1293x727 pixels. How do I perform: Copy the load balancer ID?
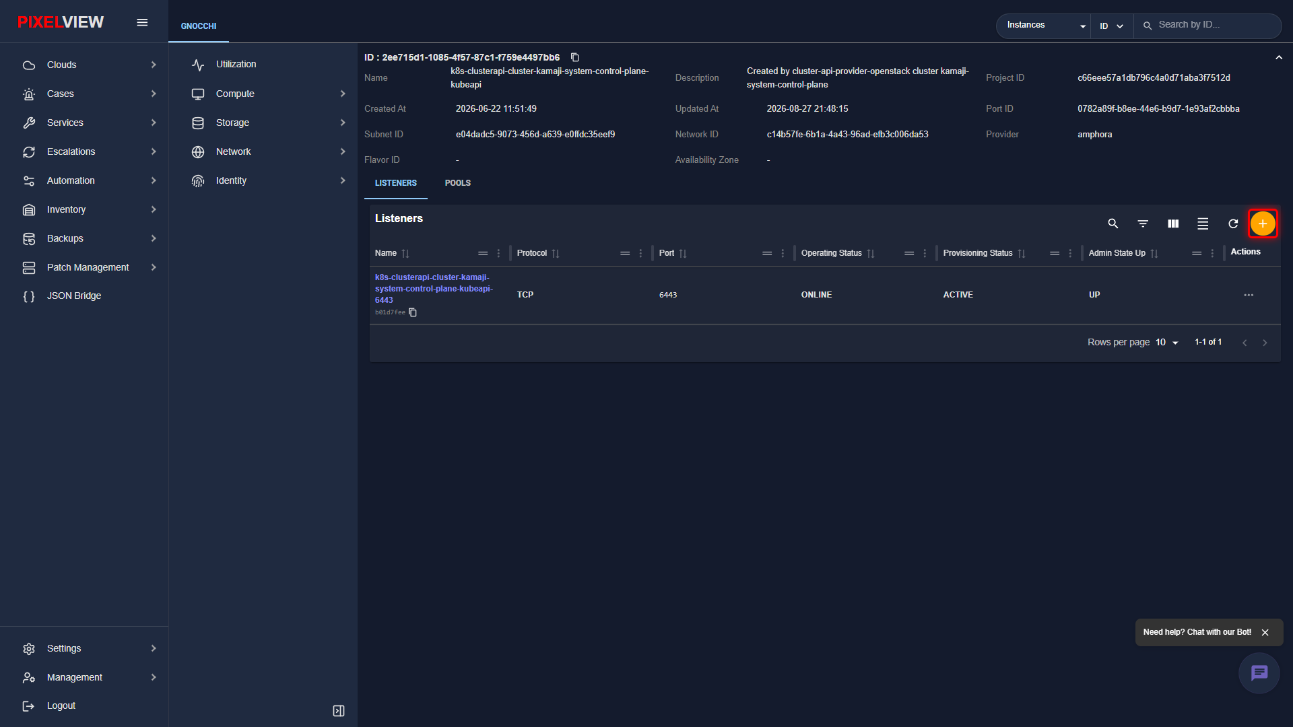click(575, 57)
